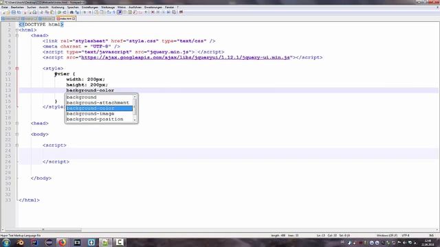Click the Zoom In toolbar icon
This screenshot has width=440, height=247.
[85, 12]
